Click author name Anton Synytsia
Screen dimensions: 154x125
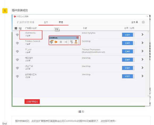89,33
